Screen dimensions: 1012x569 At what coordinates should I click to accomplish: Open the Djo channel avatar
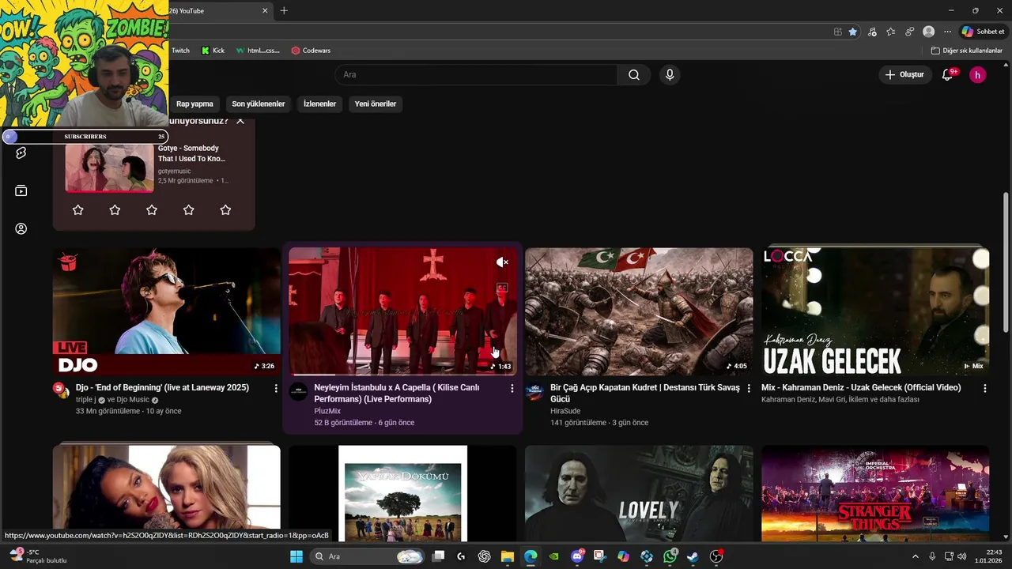coord(61,390)
